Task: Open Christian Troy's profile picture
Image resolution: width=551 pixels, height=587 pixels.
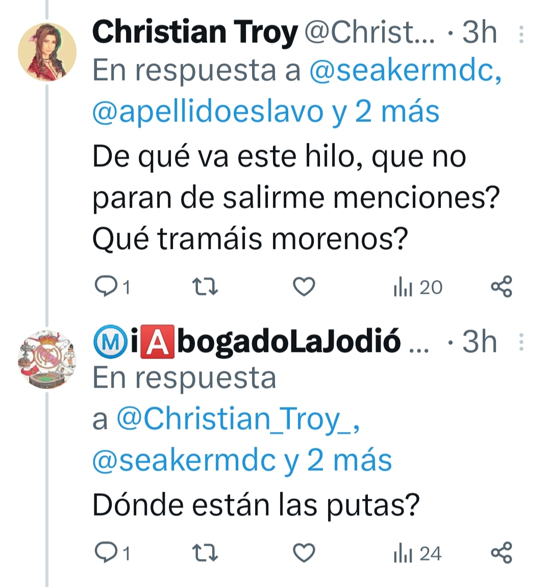Action: click(x=47, y=52)
